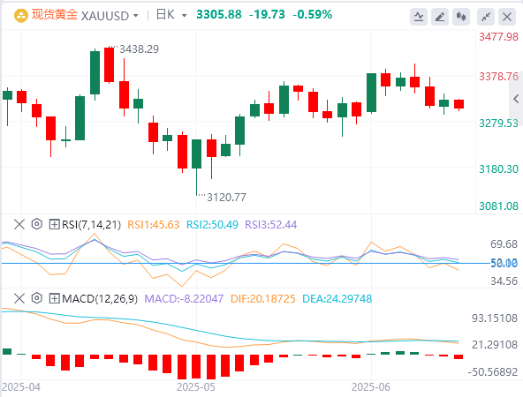Viewport: 523px width, 397px height.
Task: Expand the RSI panel plus box
Action: point(54,224)
